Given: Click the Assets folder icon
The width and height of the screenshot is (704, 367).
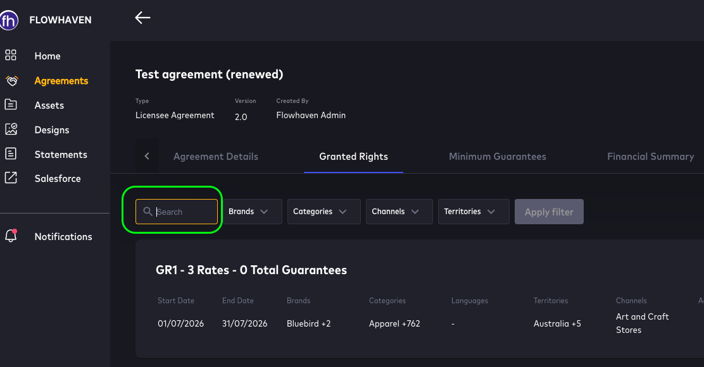Looking at the screenshot, I should tap(11, 105).
